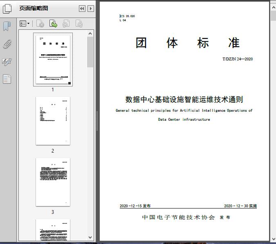Click the thumbnail panel scrollbar thumb
This screenshot has width=276, height=244.
[x=90, y=52]
